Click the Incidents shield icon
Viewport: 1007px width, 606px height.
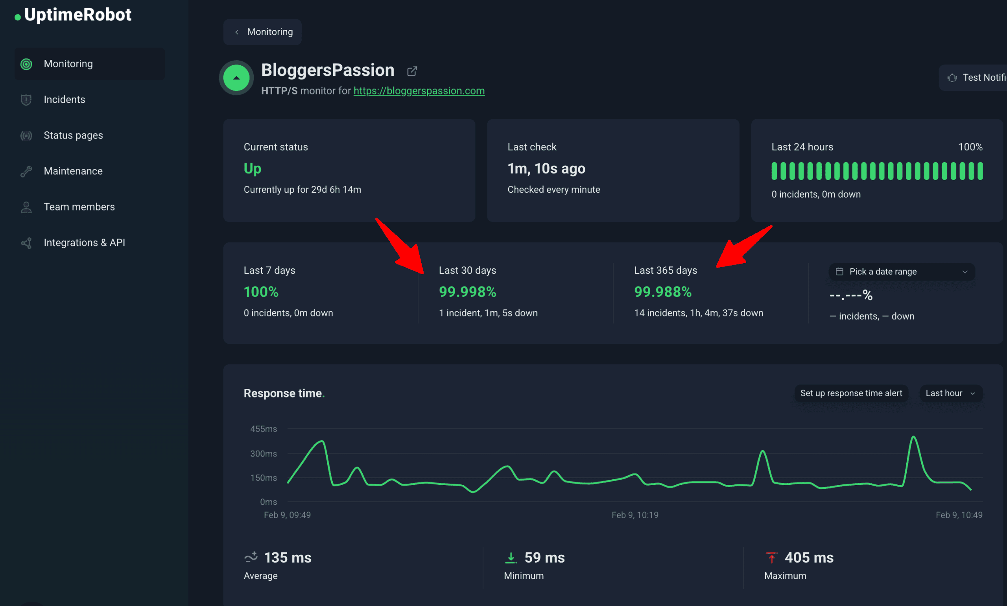(x=26, y=99)
